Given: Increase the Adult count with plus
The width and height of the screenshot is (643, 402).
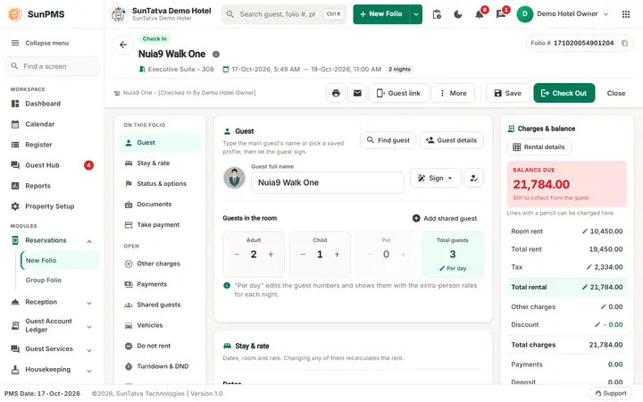Looking at the screenshot, I should (x=271, y=255).
